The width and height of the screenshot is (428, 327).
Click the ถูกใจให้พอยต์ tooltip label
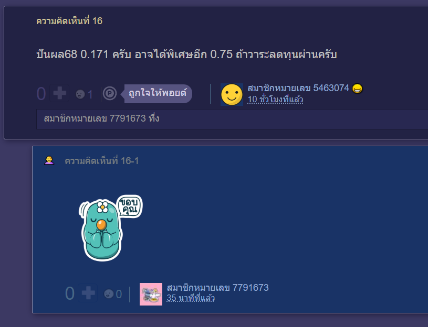coord(158,93)
